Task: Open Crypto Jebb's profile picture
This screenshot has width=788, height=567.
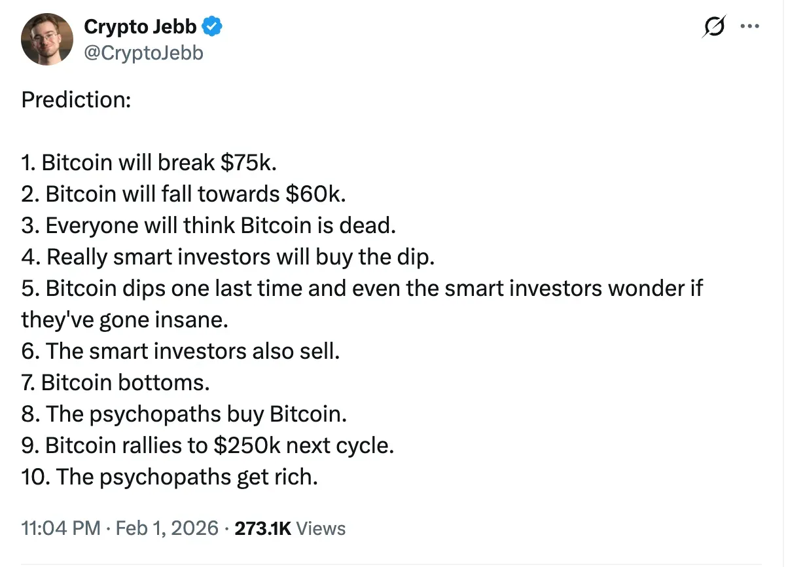Action: (46, 39)
